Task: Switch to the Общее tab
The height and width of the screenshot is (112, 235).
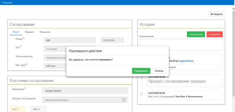Action: tap(16, 32)
